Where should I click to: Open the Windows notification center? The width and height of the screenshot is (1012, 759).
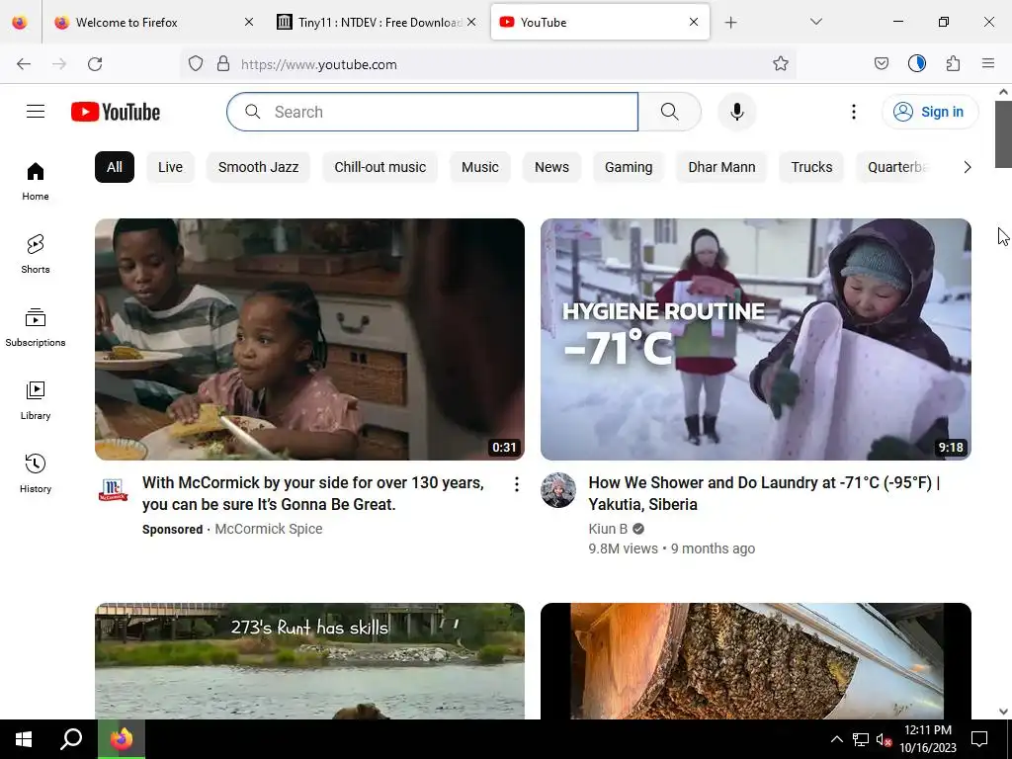tap(979, 739)
